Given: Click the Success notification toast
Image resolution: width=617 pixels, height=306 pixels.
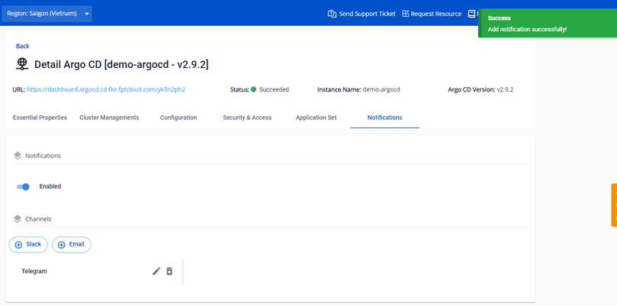Looking at the screenshot, I should (546, 24).
